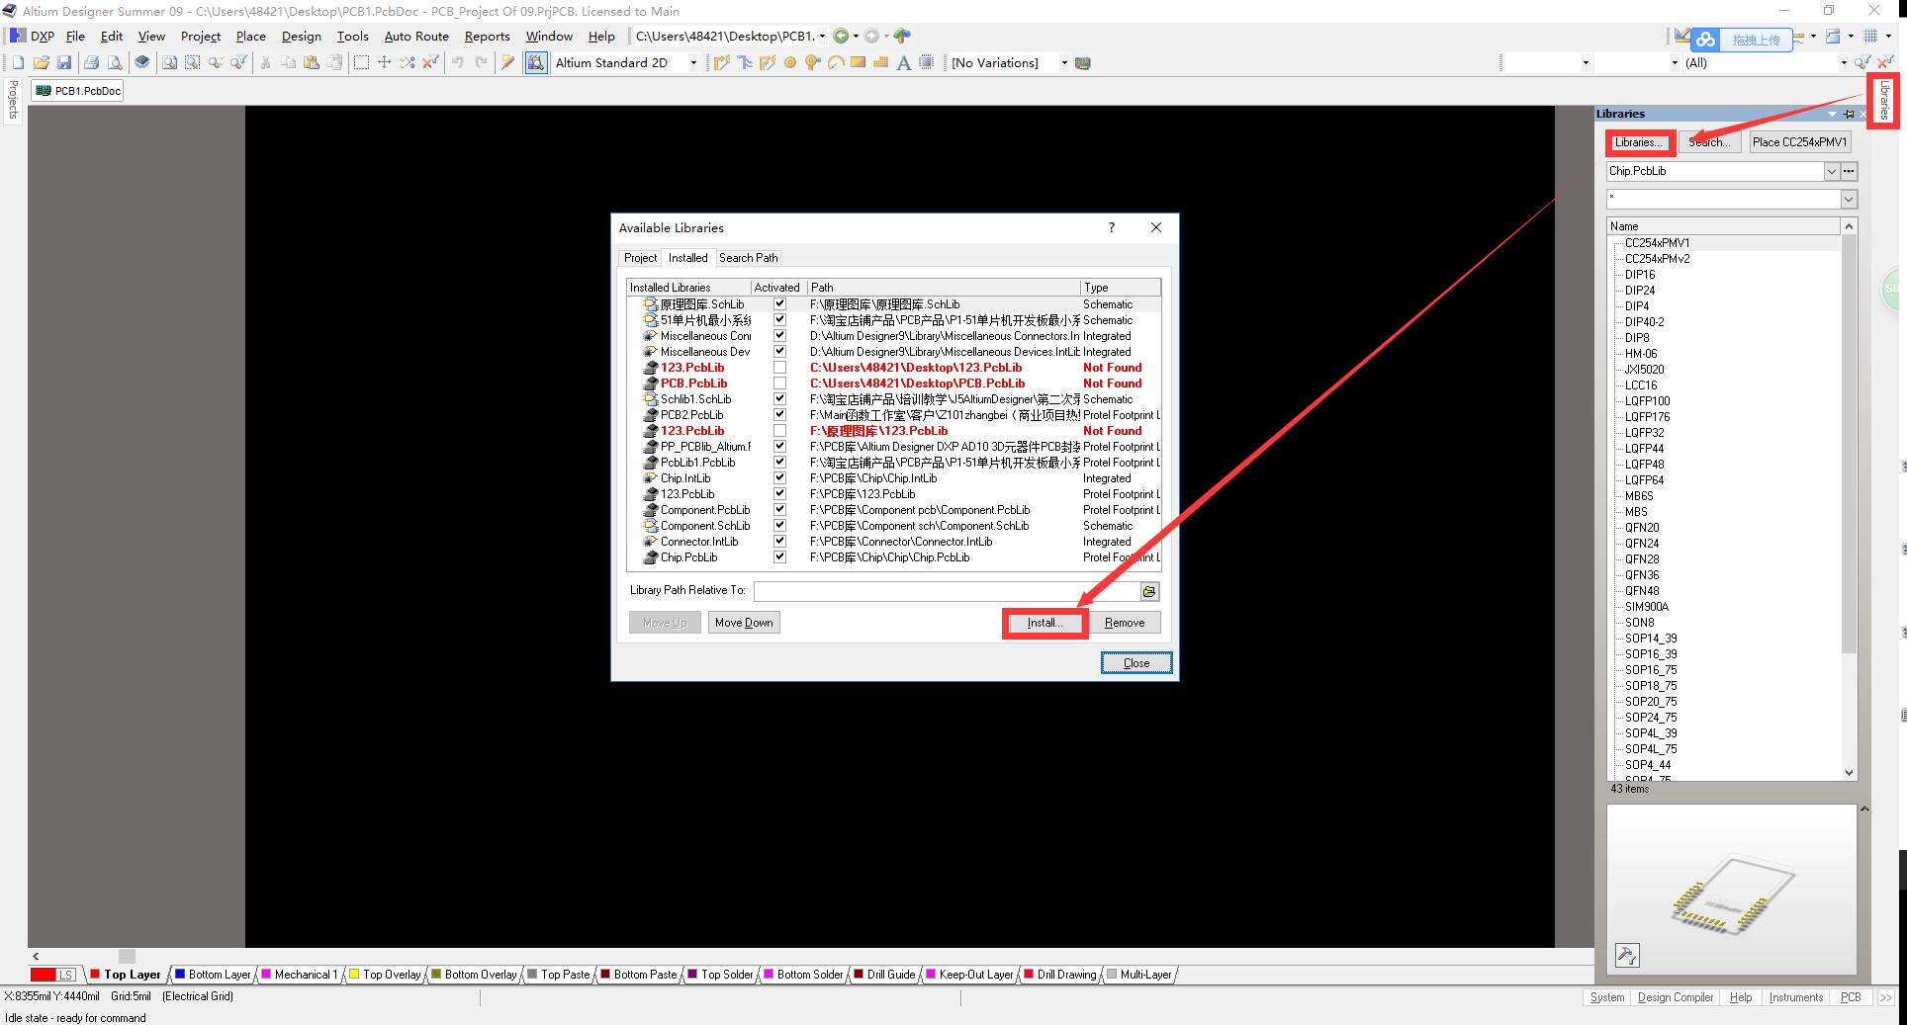Screen dimensions: 1907x1025
Task: Open component wizard icon below preview
Action: tap(1627, 955)
